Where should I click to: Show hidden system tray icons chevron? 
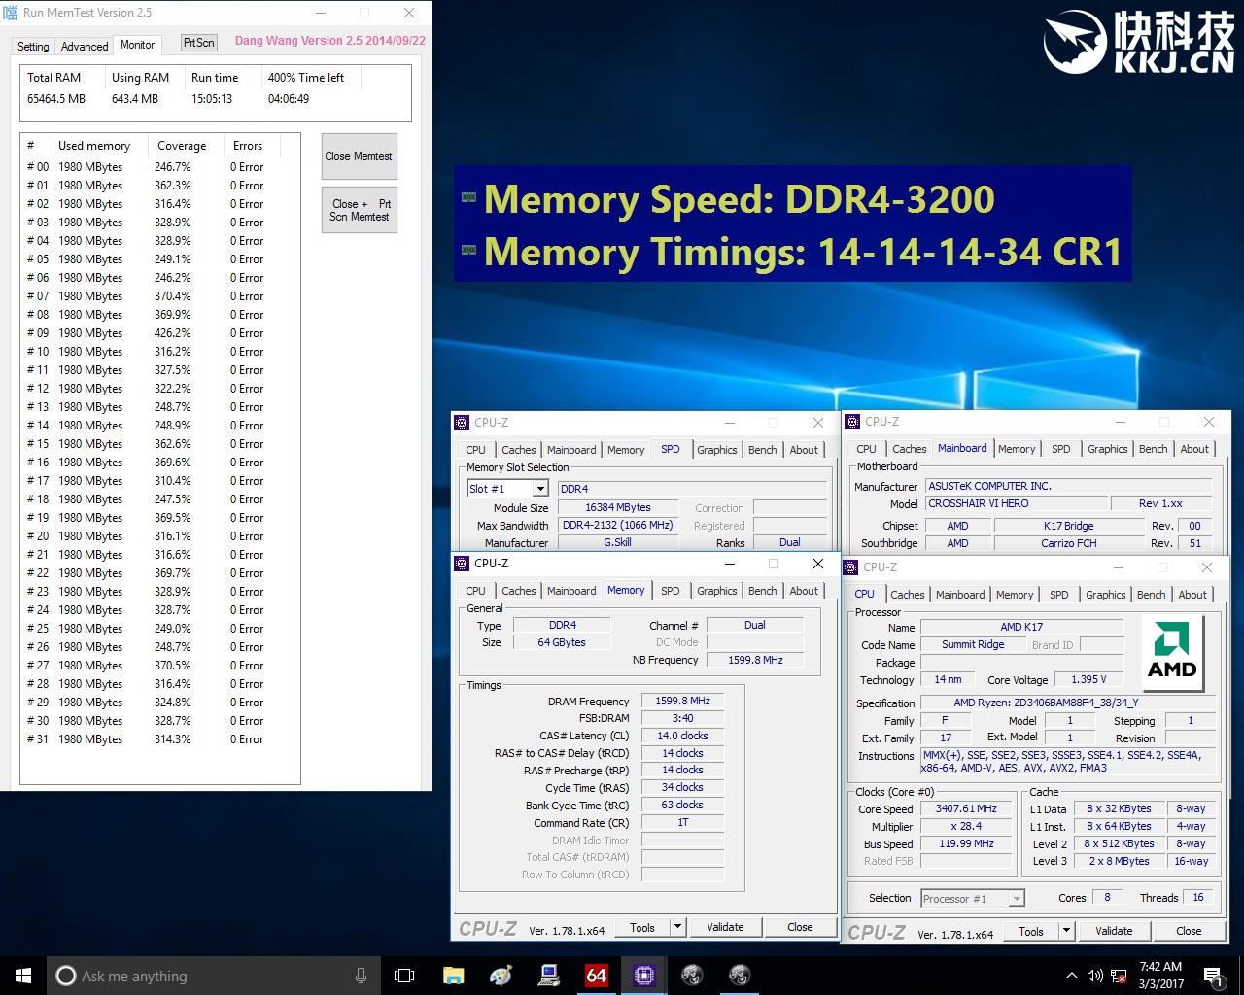(1071, 976)
